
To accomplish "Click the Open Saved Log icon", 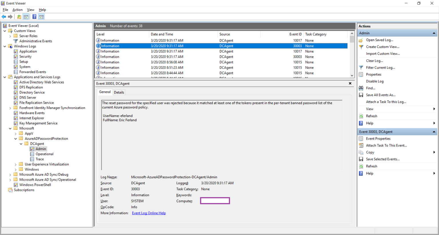I will [x=361, y=40].
